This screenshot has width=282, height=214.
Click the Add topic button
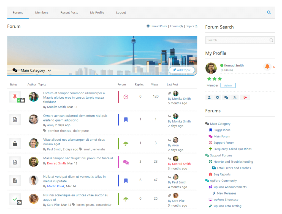182,70
